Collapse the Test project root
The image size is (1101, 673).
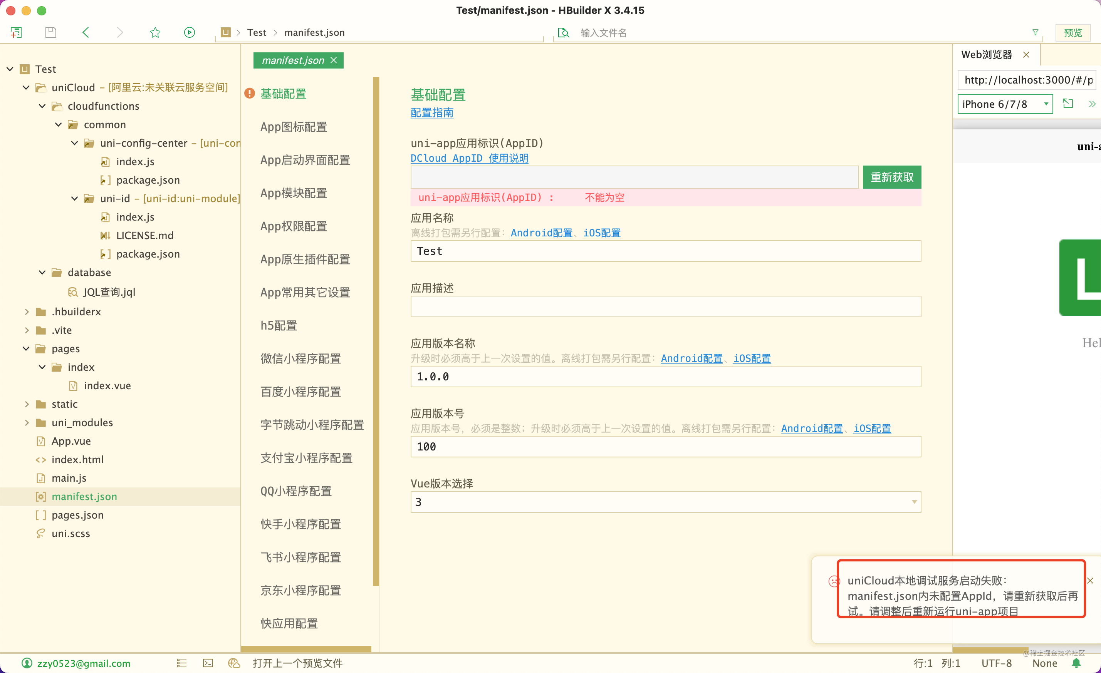(x=10, y=69)
